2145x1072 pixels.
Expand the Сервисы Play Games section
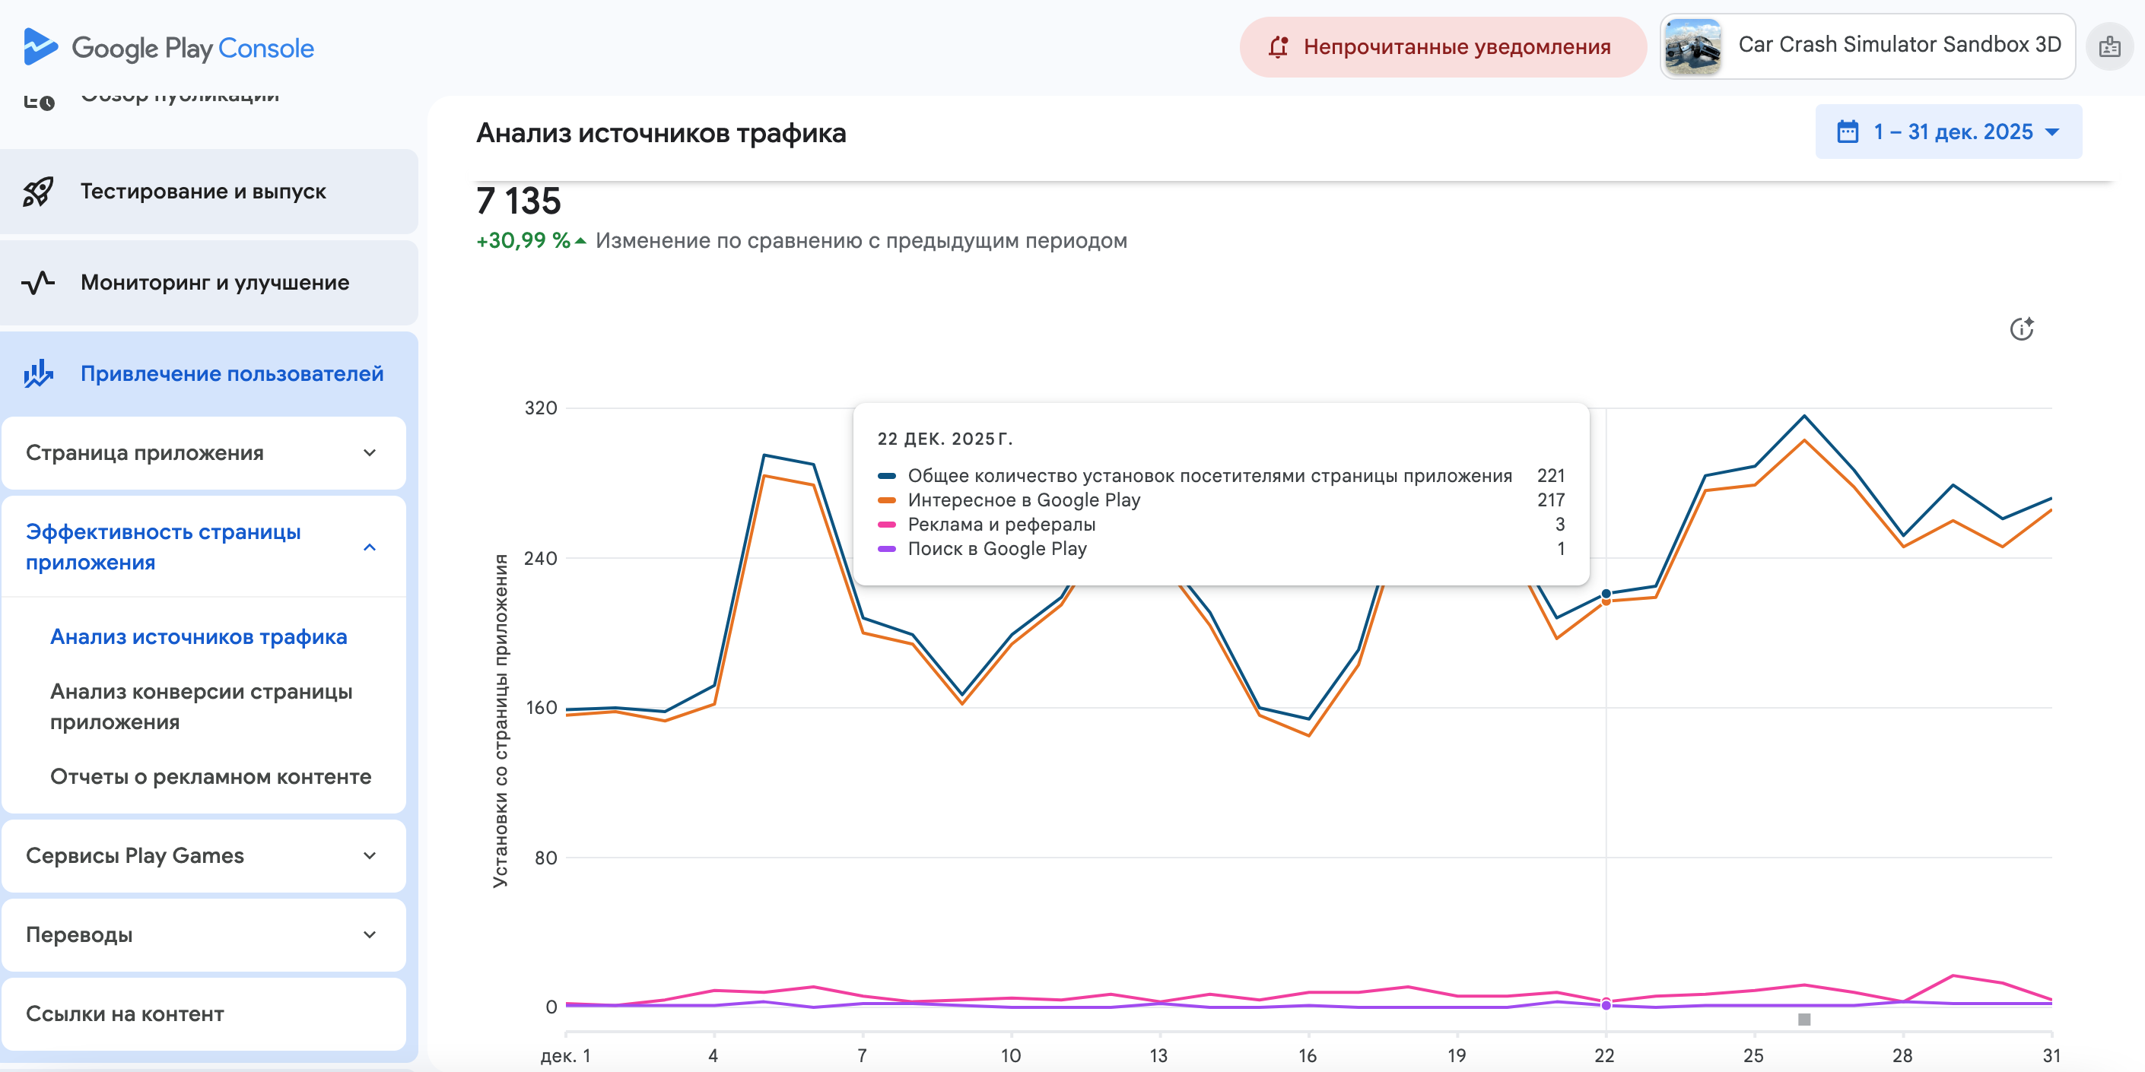(x=370, y=855)
